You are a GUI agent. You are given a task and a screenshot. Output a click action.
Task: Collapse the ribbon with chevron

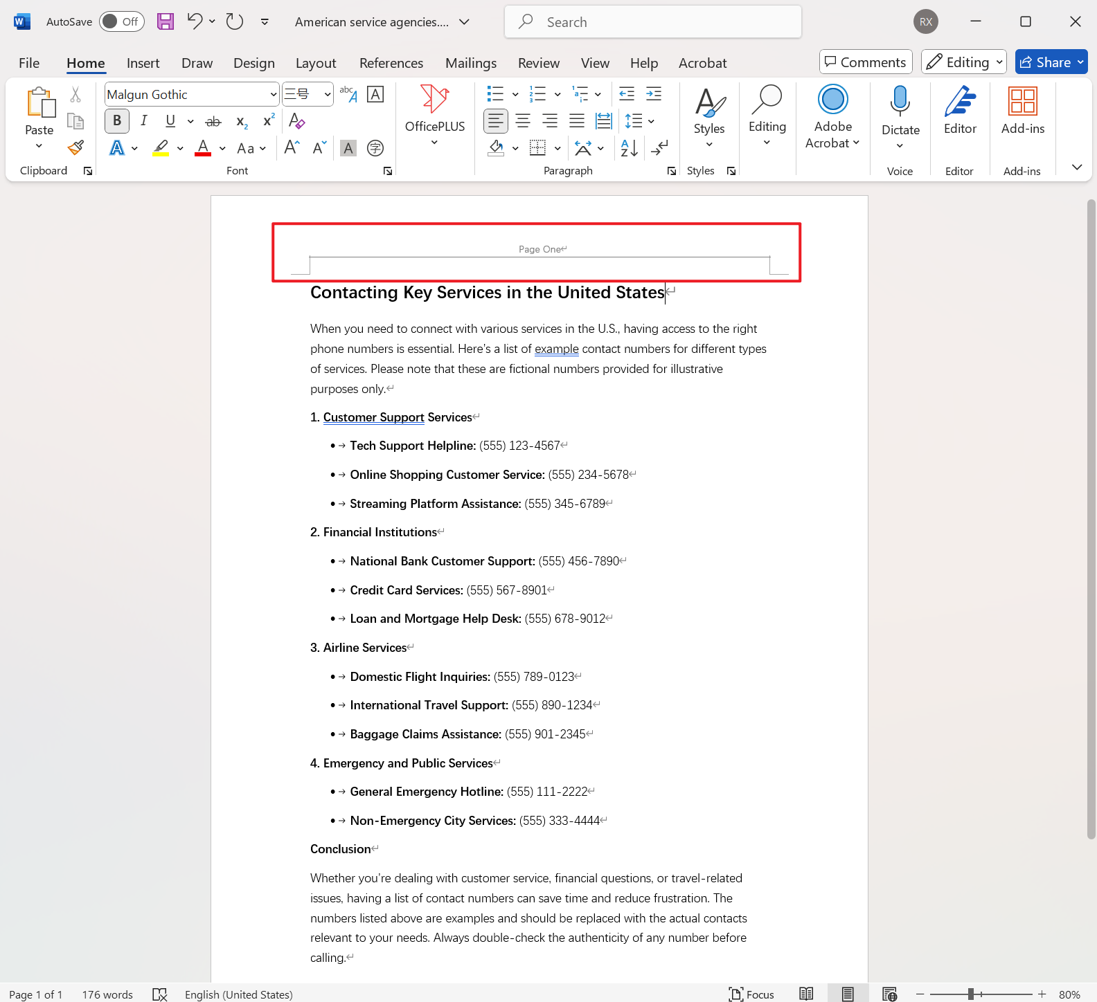[1077, 167]
